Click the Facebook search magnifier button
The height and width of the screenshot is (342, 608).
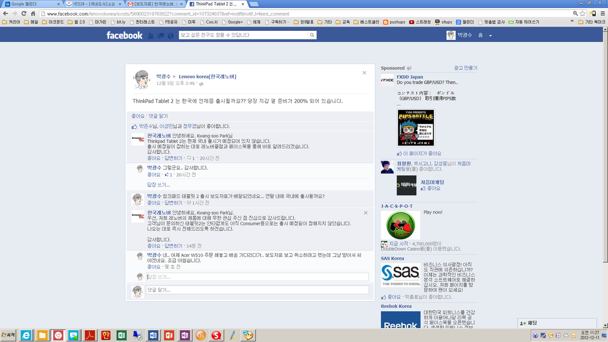pos(312,35)
